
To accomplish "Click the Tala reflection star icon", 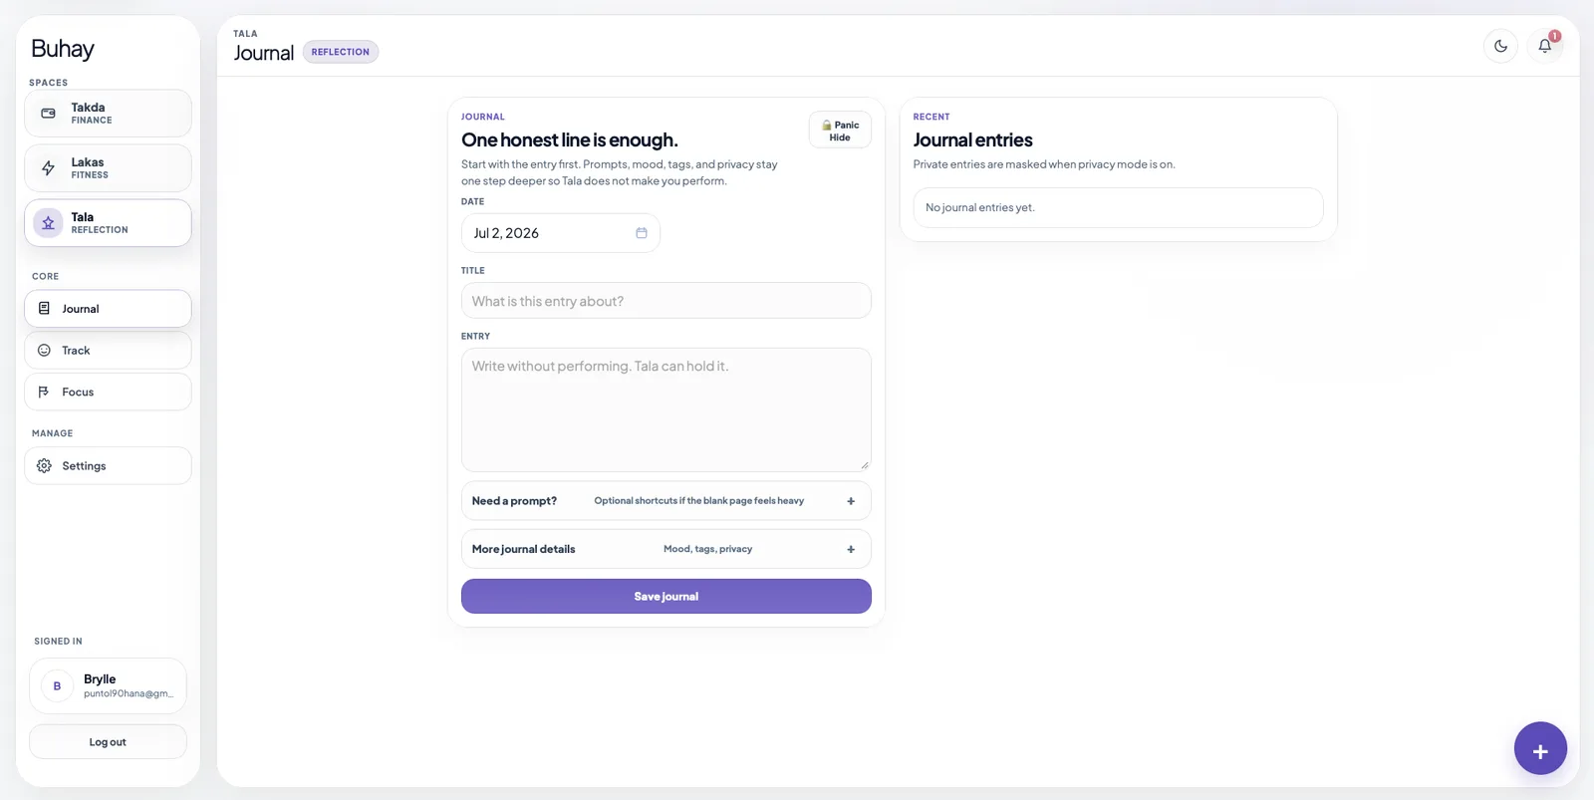I will point(48,223).
